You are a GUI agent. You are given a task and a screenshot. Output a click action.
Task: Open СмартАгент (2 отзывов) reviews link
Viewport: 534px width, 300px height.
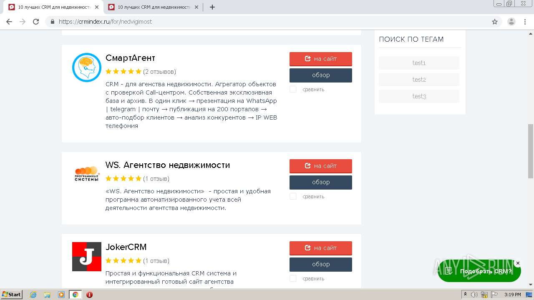point(159,72)
